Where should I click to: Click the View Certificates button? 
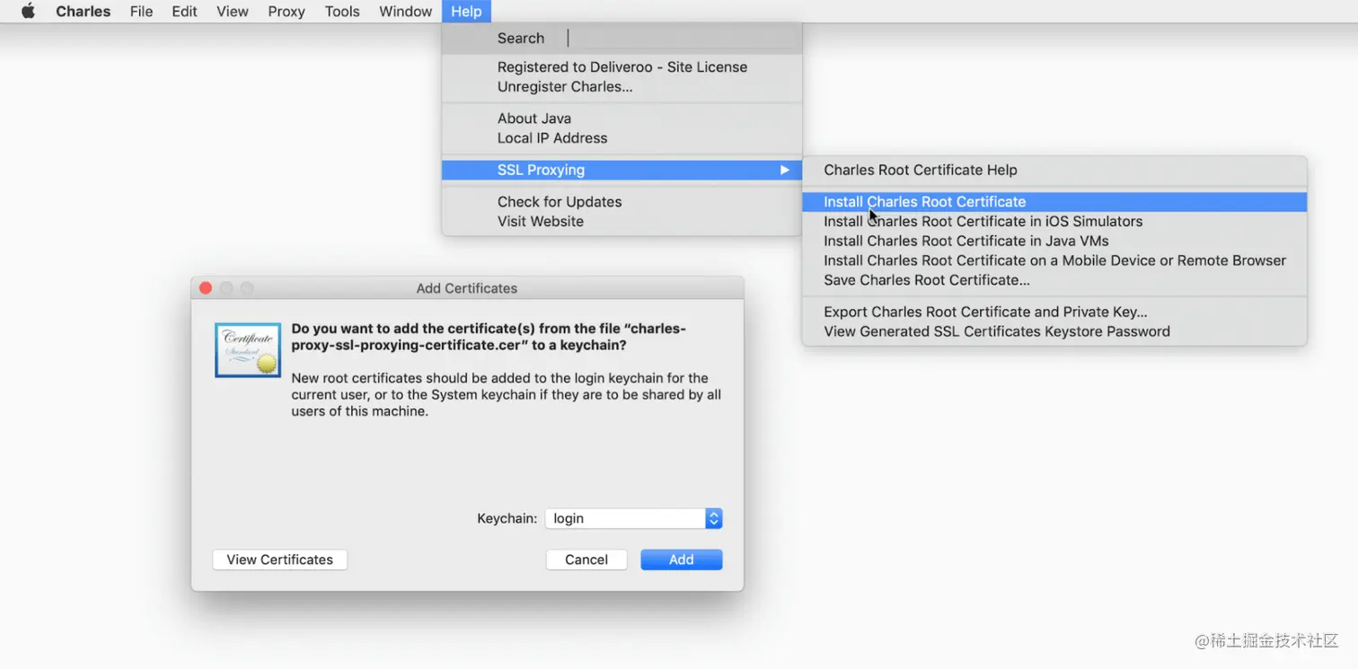[x=280, y=559]
